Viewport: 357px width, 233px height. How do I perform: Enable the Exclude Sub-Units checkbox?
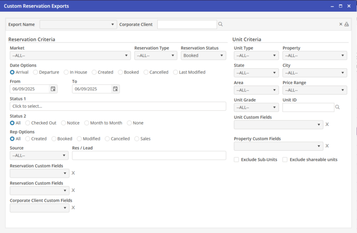pyautogui.click(x=237, y=160)
